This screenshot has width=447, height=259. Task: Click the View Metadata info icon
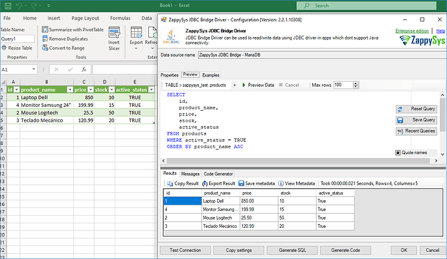281,183
